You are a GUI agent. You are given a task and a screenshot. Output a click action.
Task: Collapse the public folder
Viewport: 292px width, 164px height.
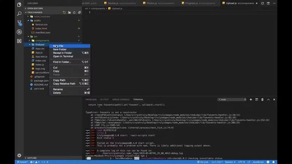(37, 20)
